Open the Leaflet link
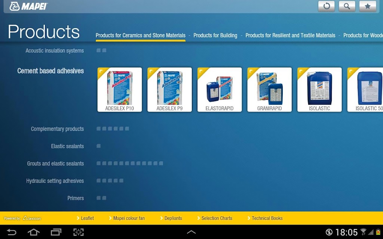The width and height of the screenshot is (383, 239). [85, 218]
